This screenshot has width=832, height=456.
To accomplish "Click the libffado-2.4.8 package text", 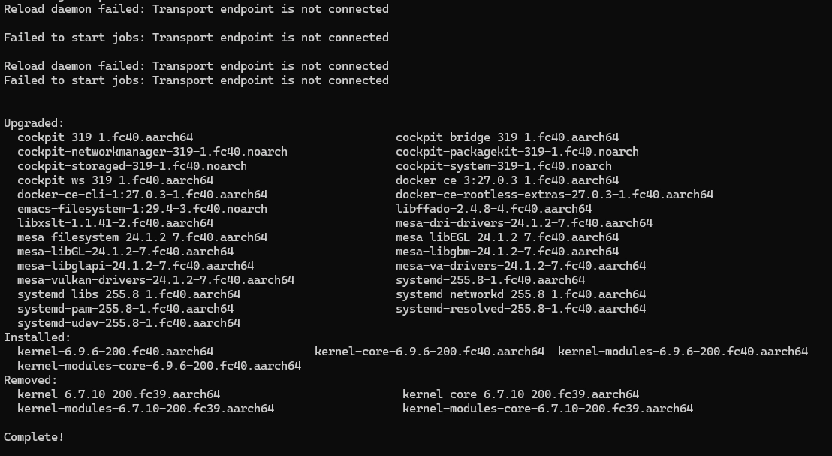I will (x=493, y=209).
